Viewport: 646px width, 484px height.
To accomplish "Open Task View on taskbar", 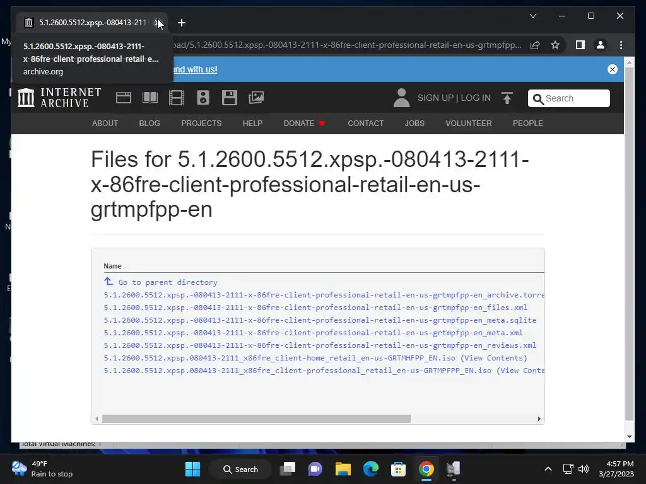I will pos(288,469).
